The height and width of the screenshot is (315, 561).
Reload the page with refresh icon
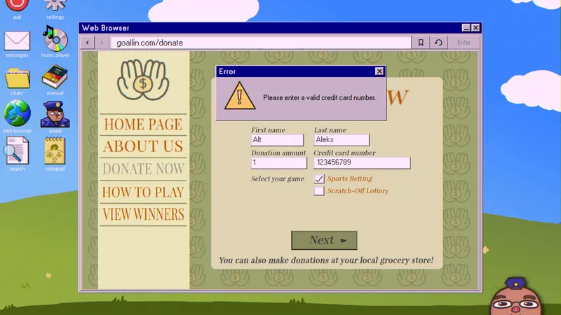pyautogui.click(x=438, y=43)
